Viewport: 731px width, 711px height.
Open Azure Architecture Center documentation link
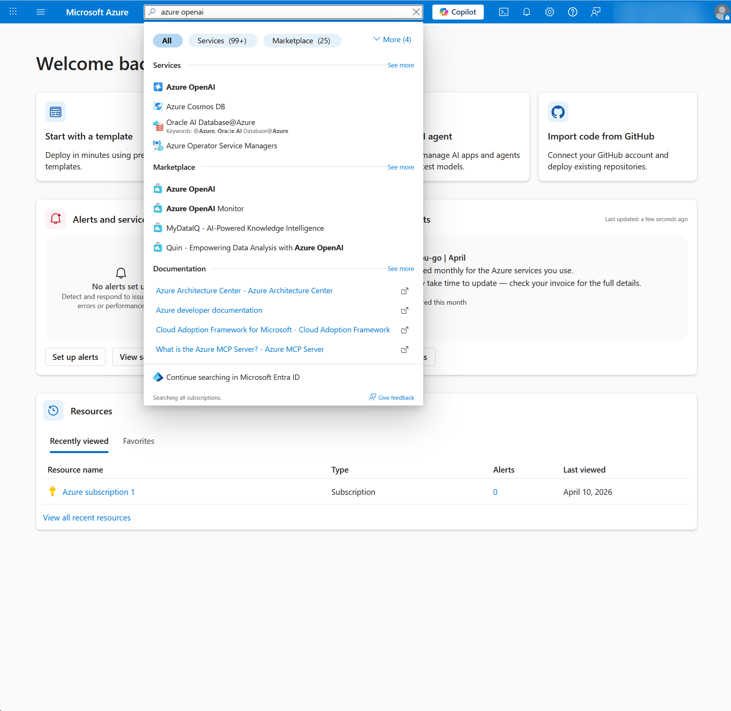point(244,291)
